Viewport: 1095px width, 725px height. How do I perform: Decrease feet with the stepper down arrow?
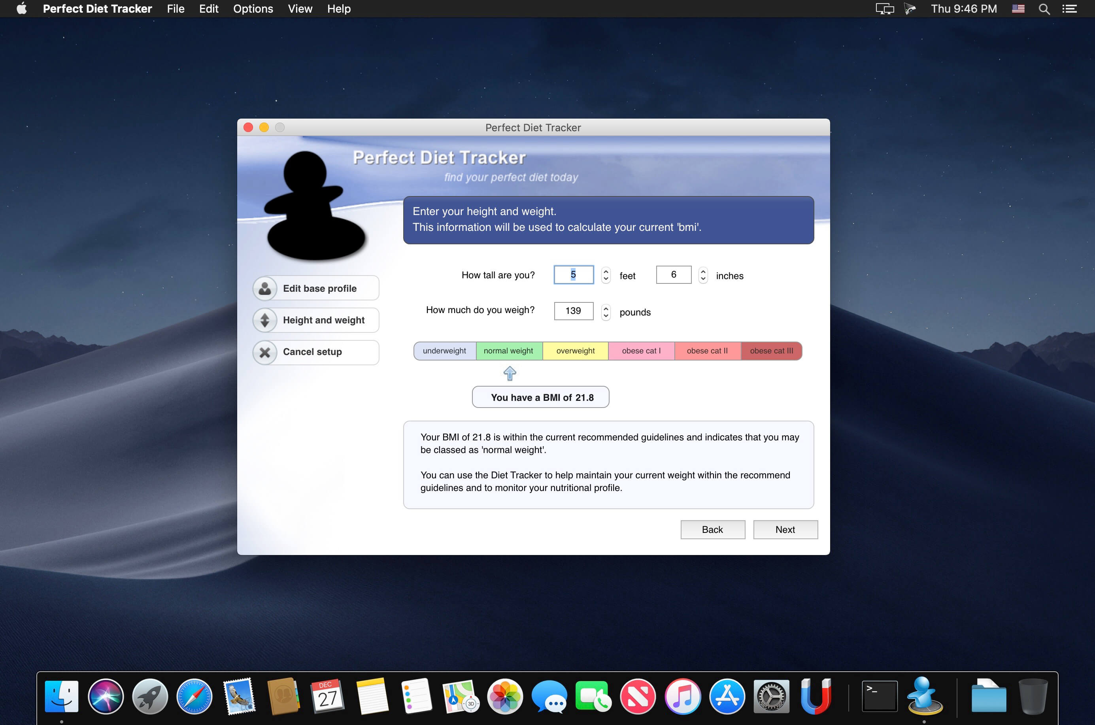(606, 279)
